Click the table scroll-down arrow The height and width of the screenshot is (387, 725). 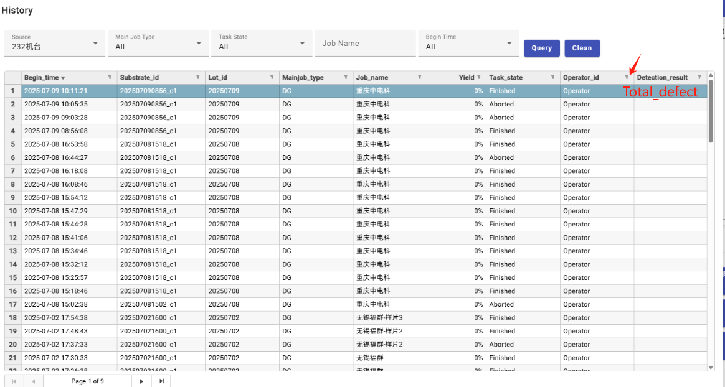click(x=711, y=368)
